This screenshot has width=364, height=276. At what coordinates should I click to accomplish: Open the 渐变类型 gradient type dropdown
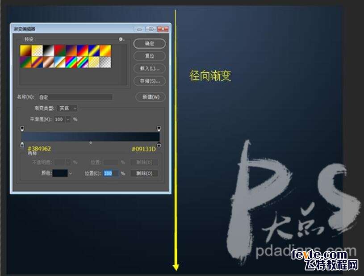pyautogui.click(x=67, y=108)
